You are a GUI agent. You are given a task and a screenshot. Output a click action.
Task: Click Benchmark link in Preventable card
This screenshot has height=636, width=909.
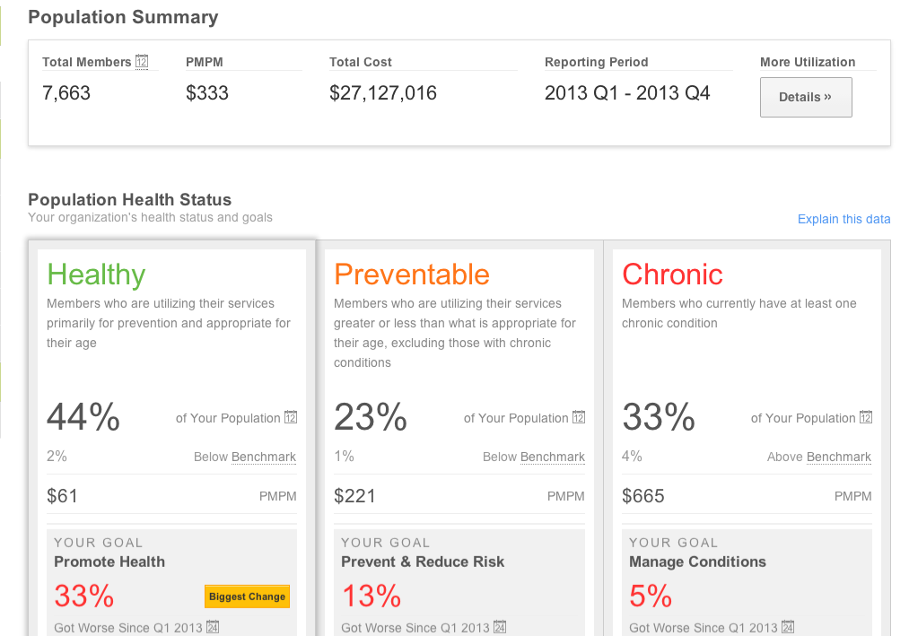553,457
